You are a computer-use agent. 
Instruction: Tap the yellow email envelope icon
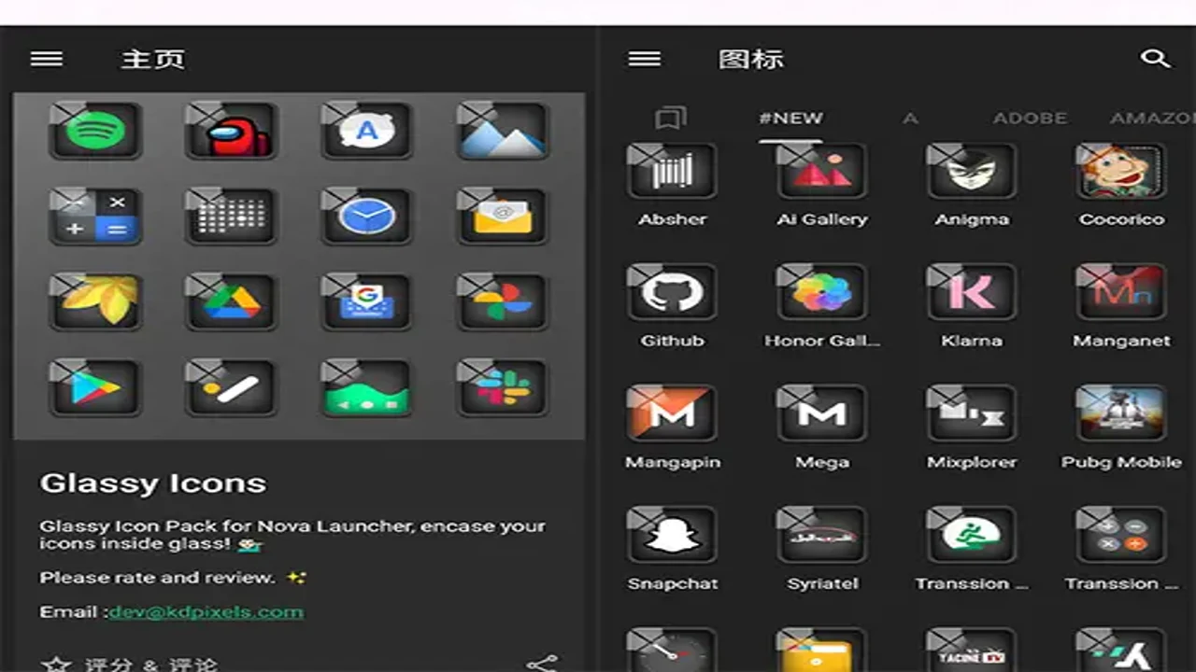pyautogui.click(x=503, y=217)
